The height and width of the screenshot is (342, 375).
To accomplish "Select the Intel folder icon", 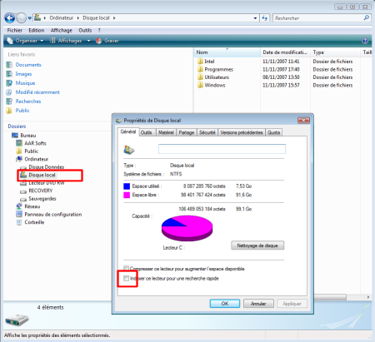I will pyautogui.click(x=200, y=62).
